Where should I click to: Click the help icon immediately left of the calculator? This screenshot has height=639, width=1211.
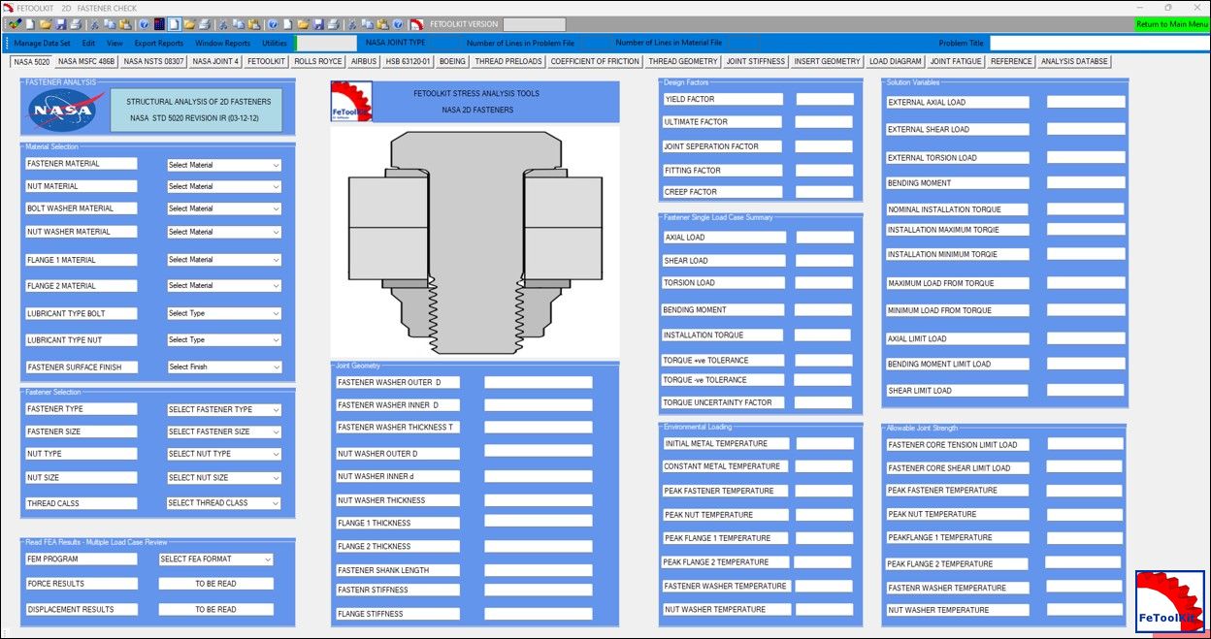pos(144,24)
